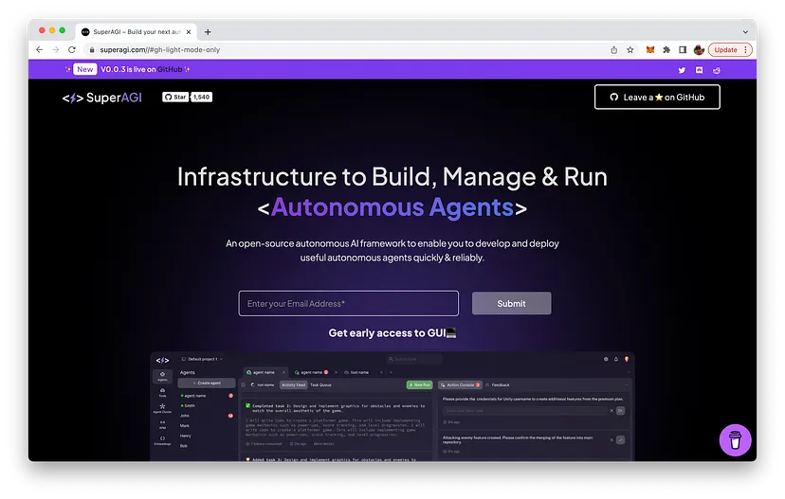Switch to the Task Queue tab in preview

click(320, 385)
